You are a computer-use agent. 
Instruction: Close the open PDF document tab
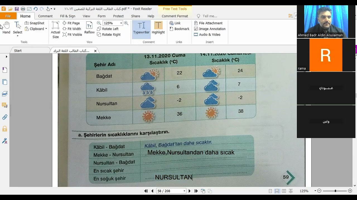[95, 51]
